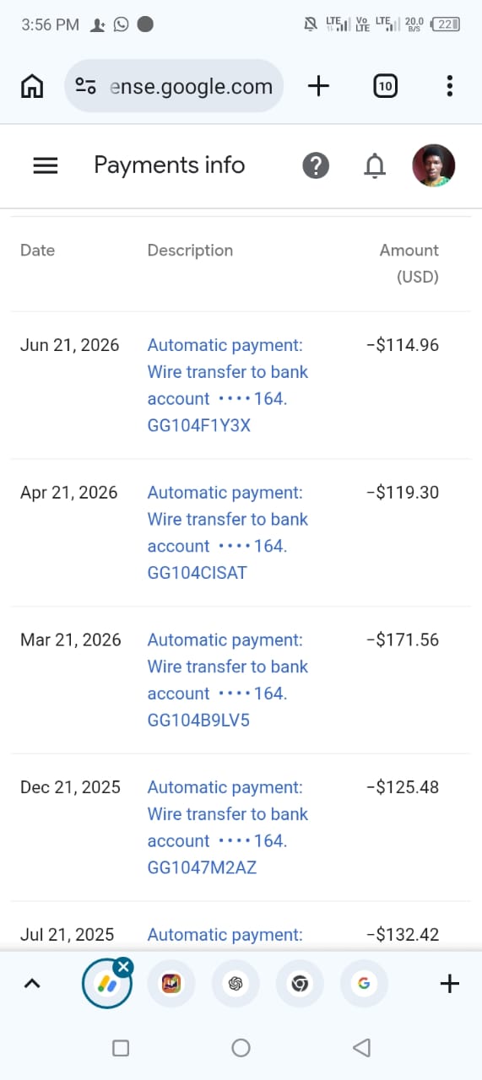Viewport: 482px width, 1080px height.
Task: Open the browser three-dot overflow menu
Action: tap(449, 86)
